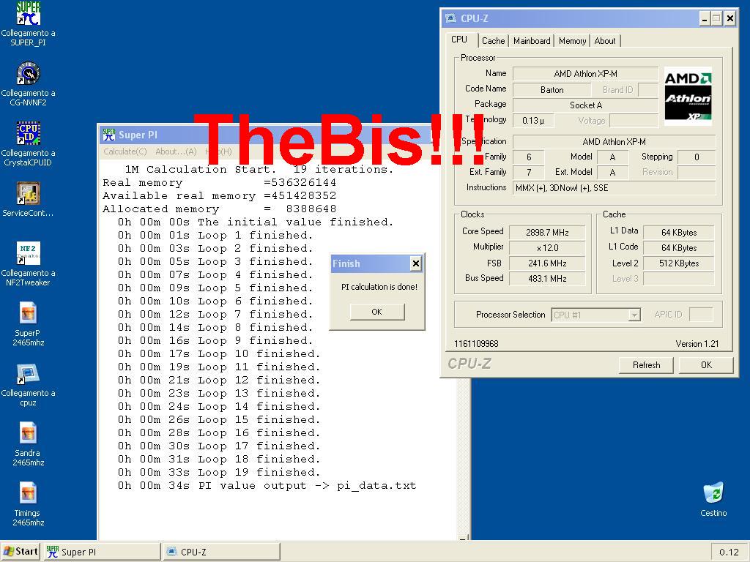Click Instructions value MMX, 3DNow!, SSE
Viewport: 750px width, 562px height.
(615, 188)
